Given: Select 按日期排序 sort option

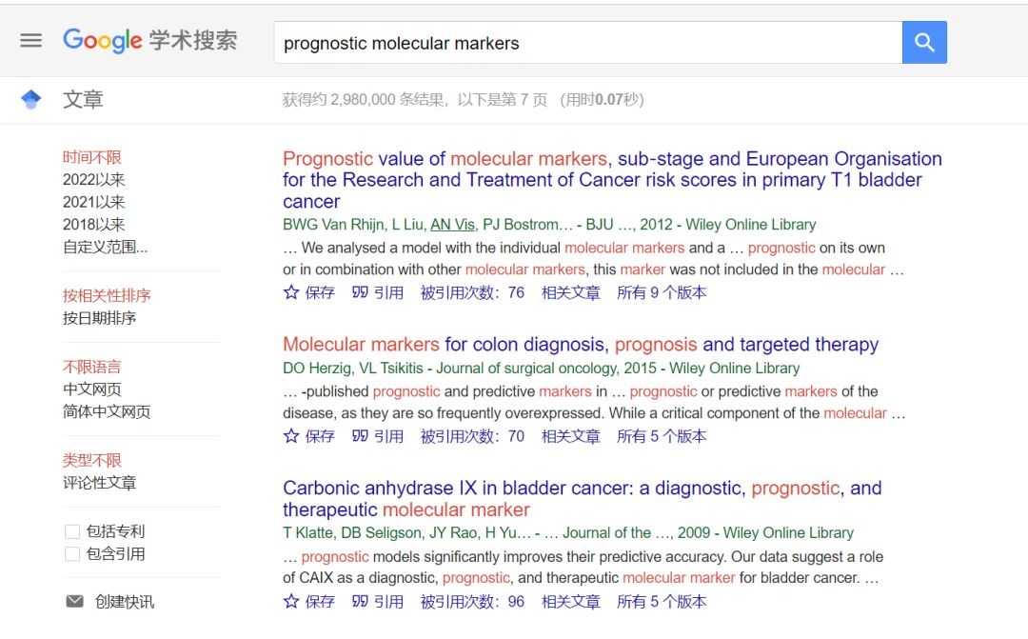Looking at the screenshot, I should (x=99, y=318).
